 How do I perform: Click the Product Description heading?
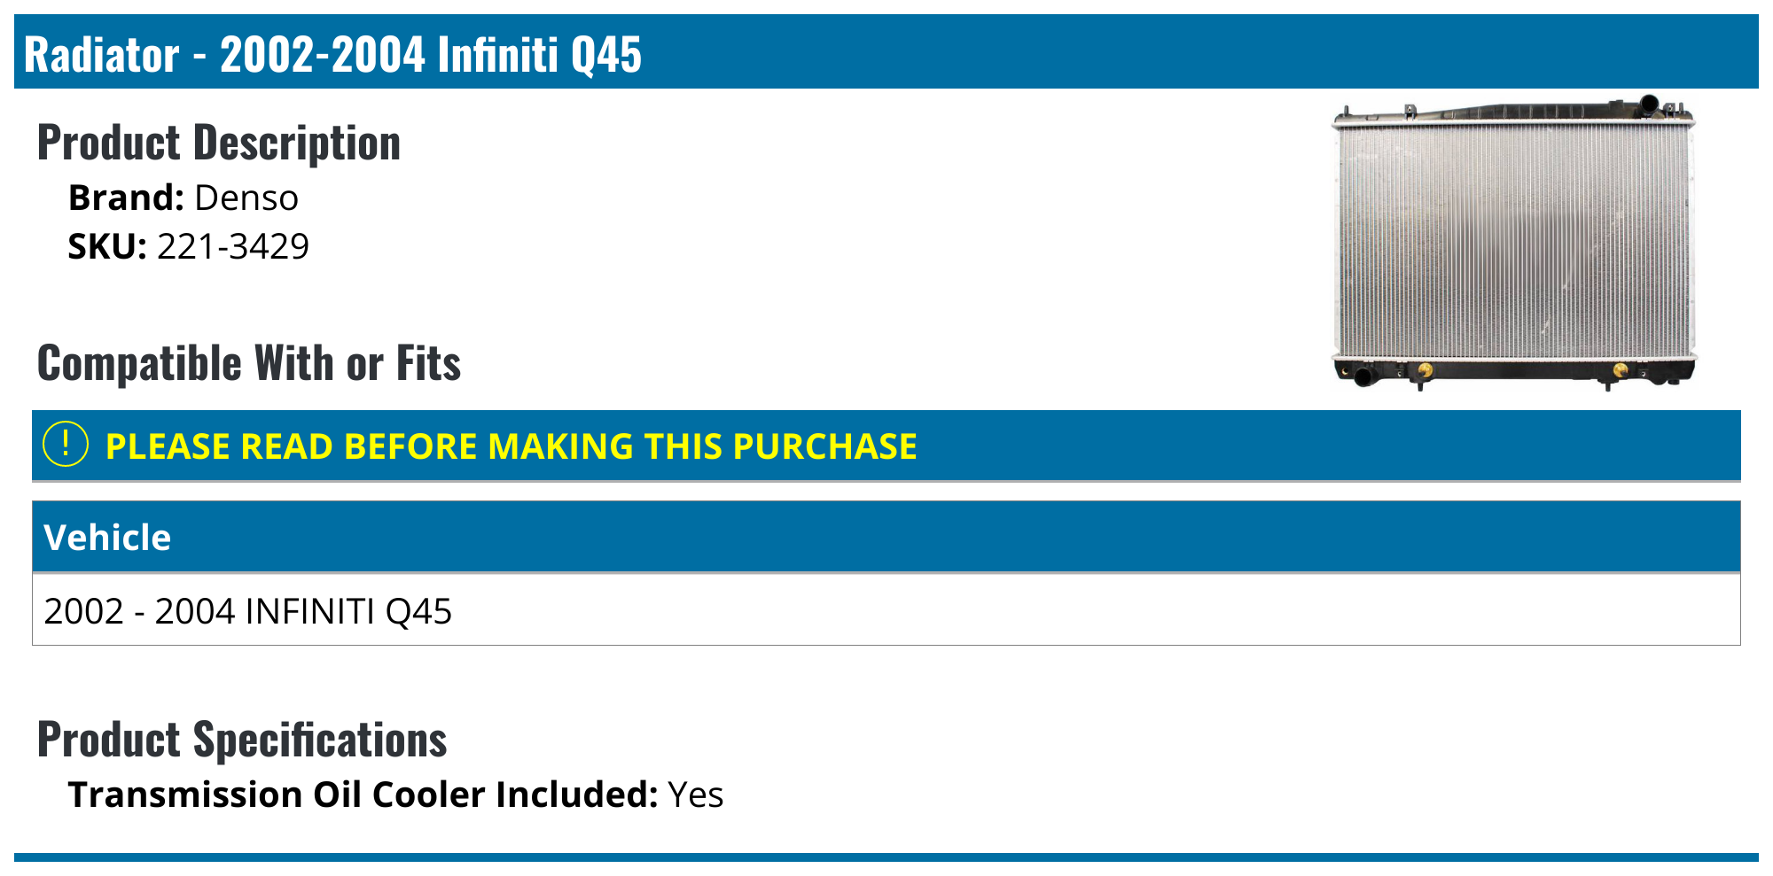219,143
